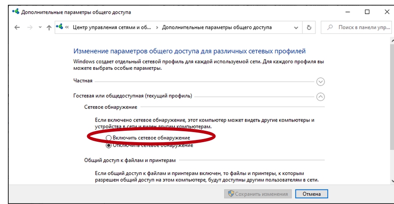Viewport: 394px width, 204px height.
Task: Click "Дополнительные параметры общего доступа" breadcrumb
Action: (x=217, y=27)
